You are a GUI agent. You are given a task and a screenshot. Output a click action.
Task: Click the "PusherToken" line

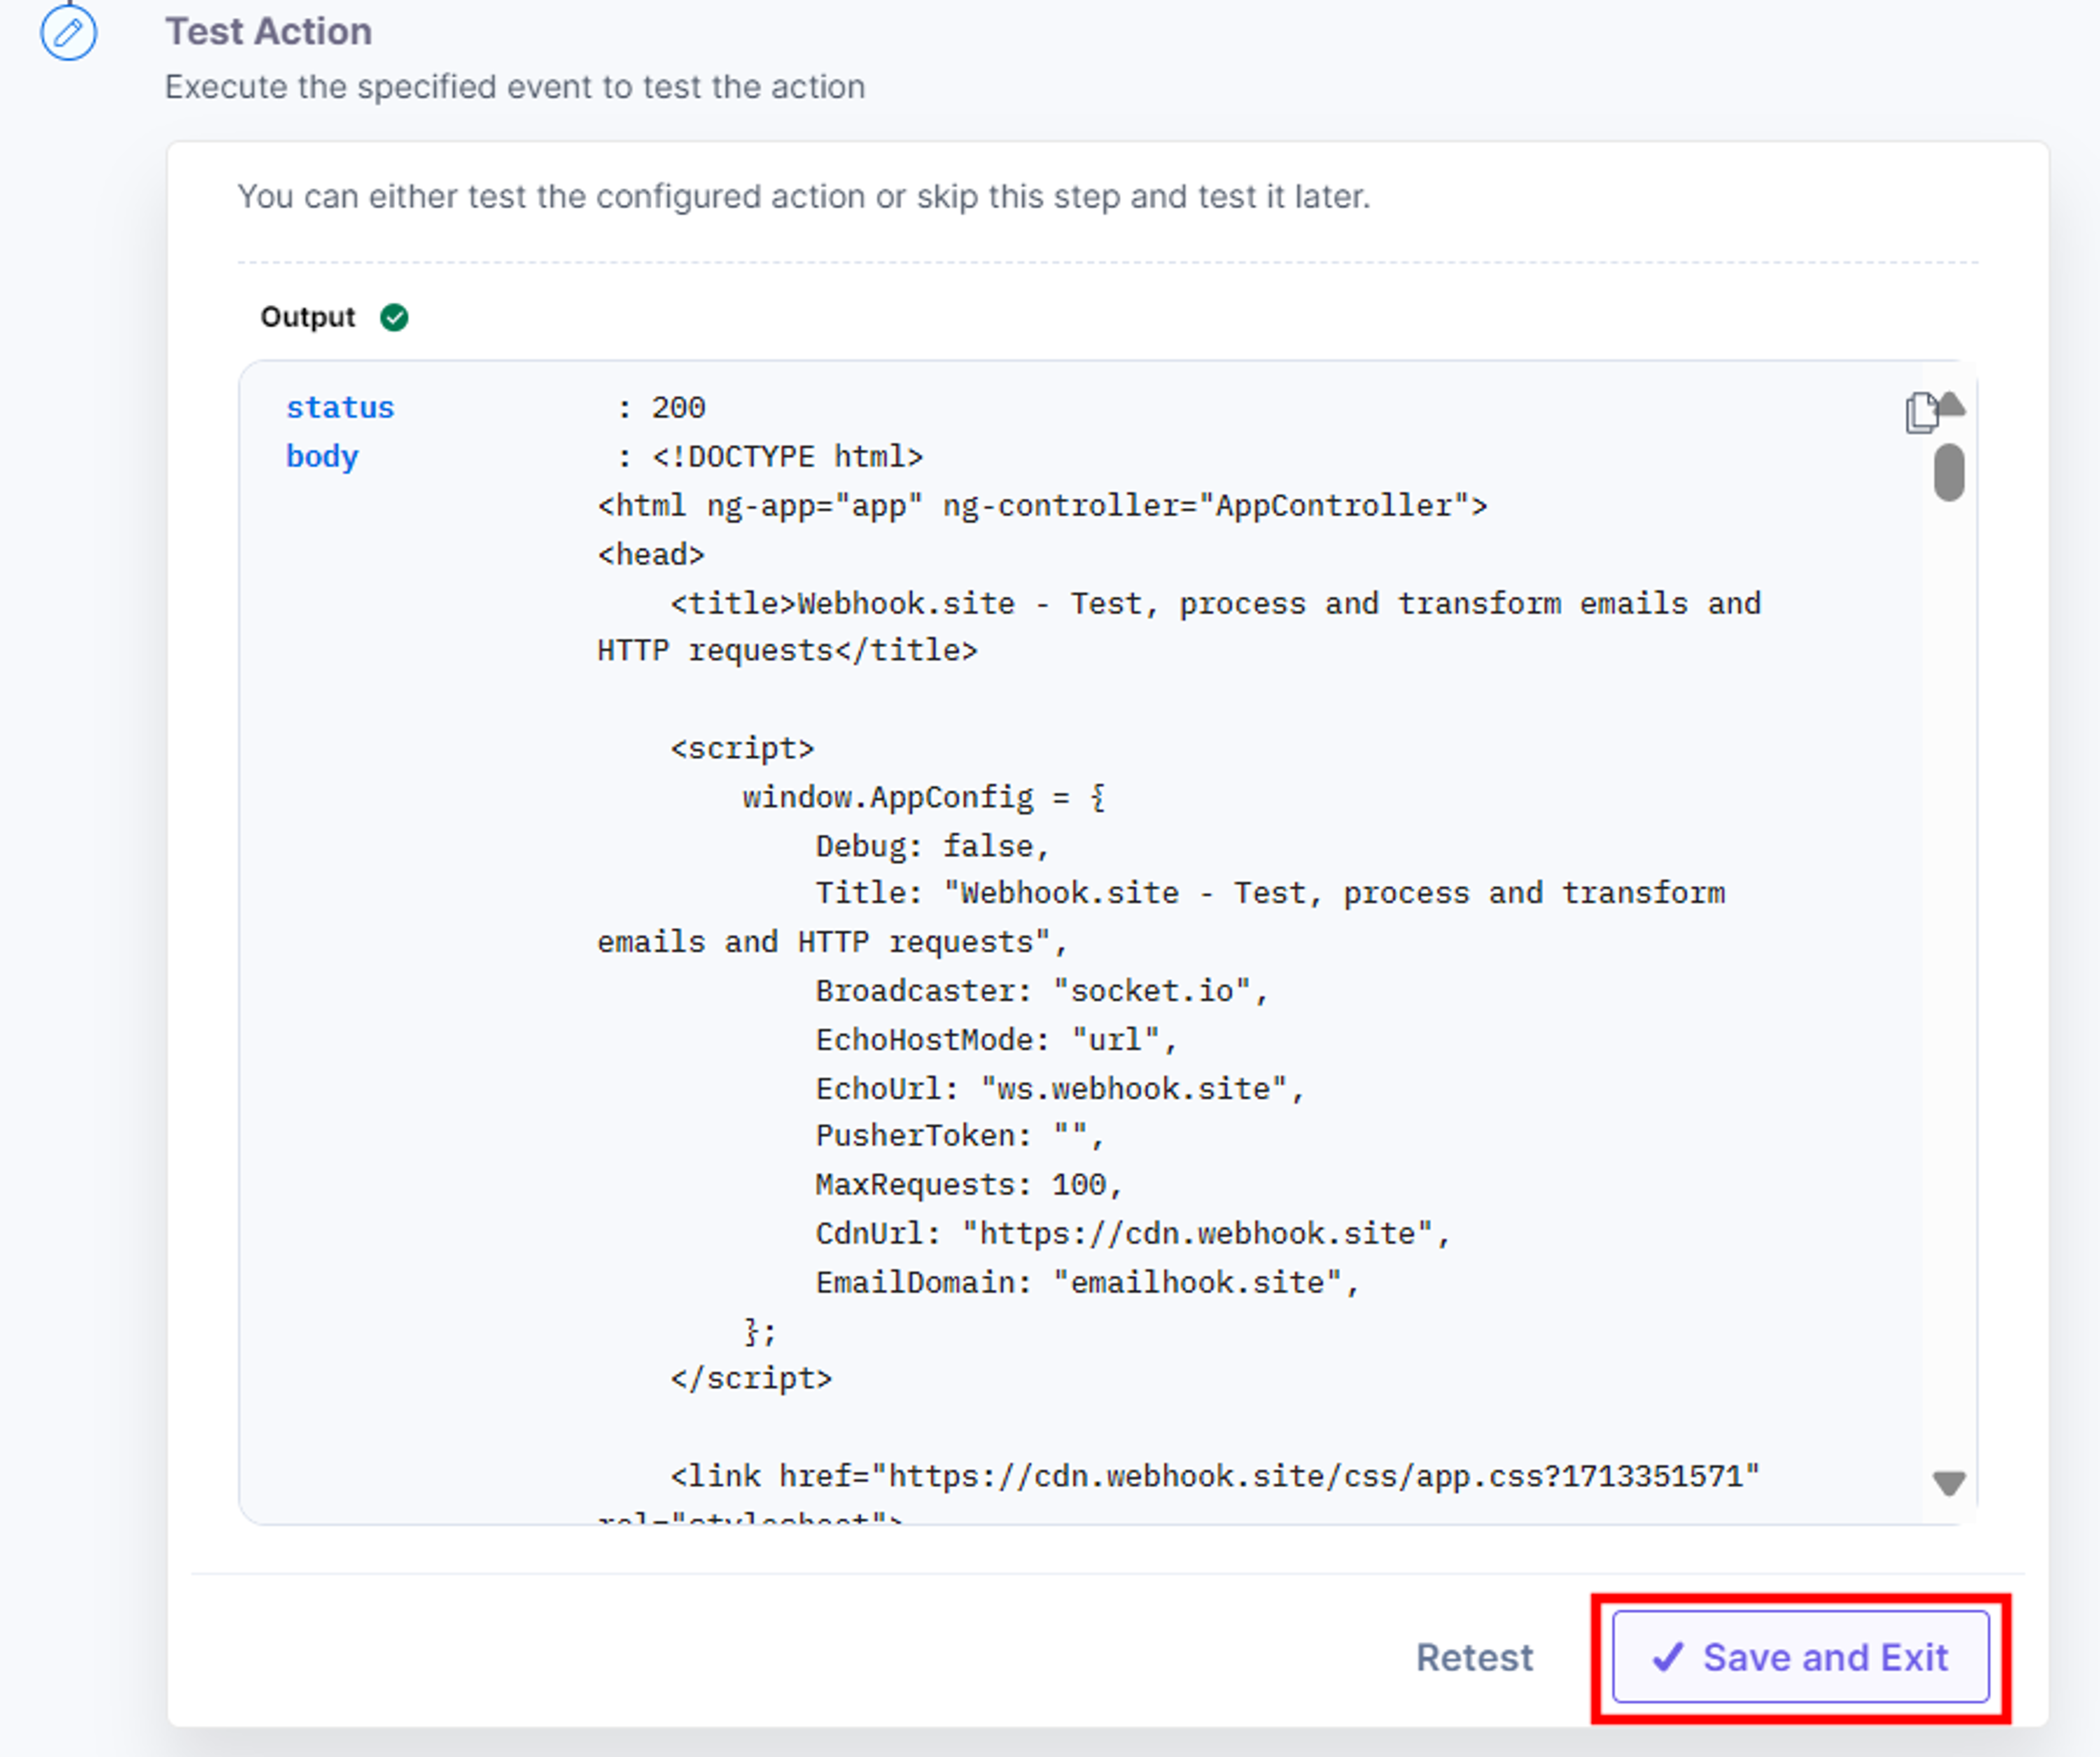(960, 1136)
